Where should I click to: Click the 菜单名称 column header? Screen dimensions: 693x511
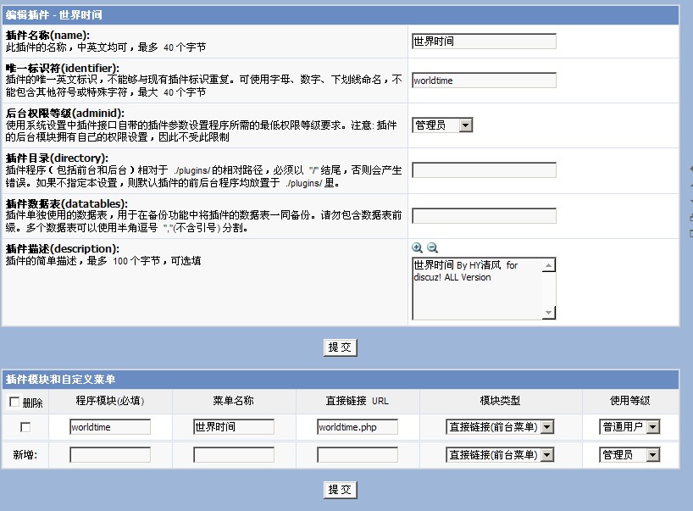233,401
